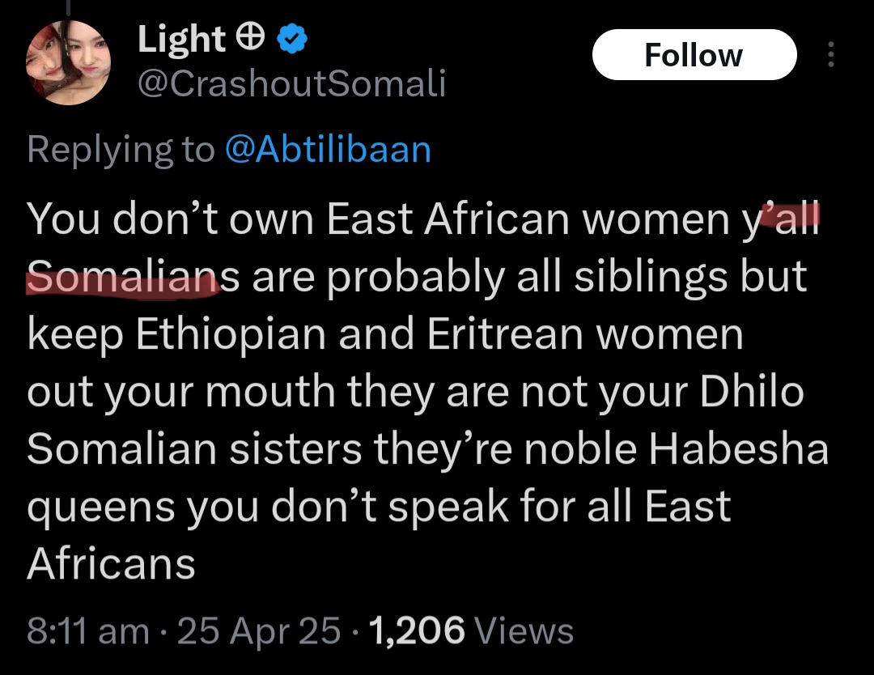874x675 pixels.
Task: View the 1,206 Views count
Action: pyautogui.click(x=471, y=630)
